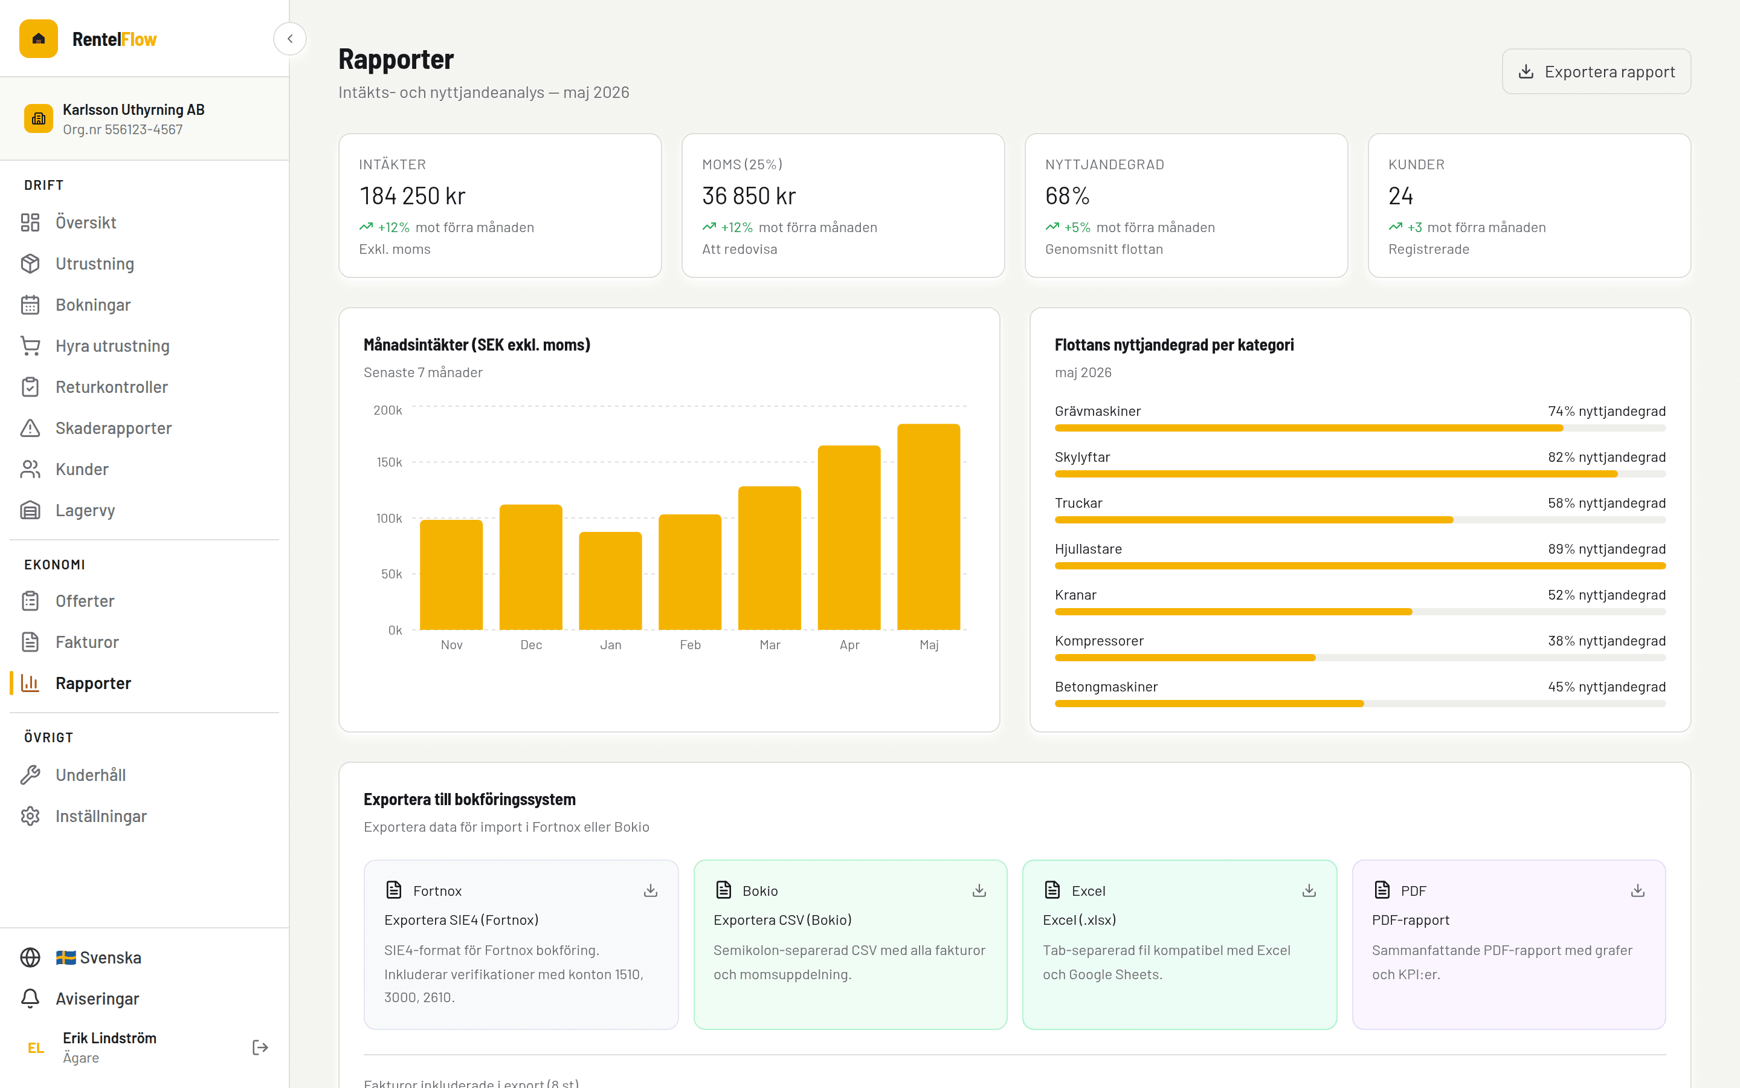This screenshot has height=1088, width=1740.
Task: Download Bokio CSV export via download icon
Action: [x=979, y=890]
